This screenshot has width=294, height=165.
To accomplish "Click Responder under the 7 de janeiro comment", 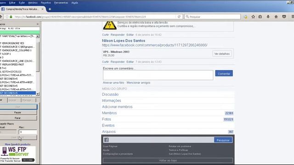I will point(118,62).
